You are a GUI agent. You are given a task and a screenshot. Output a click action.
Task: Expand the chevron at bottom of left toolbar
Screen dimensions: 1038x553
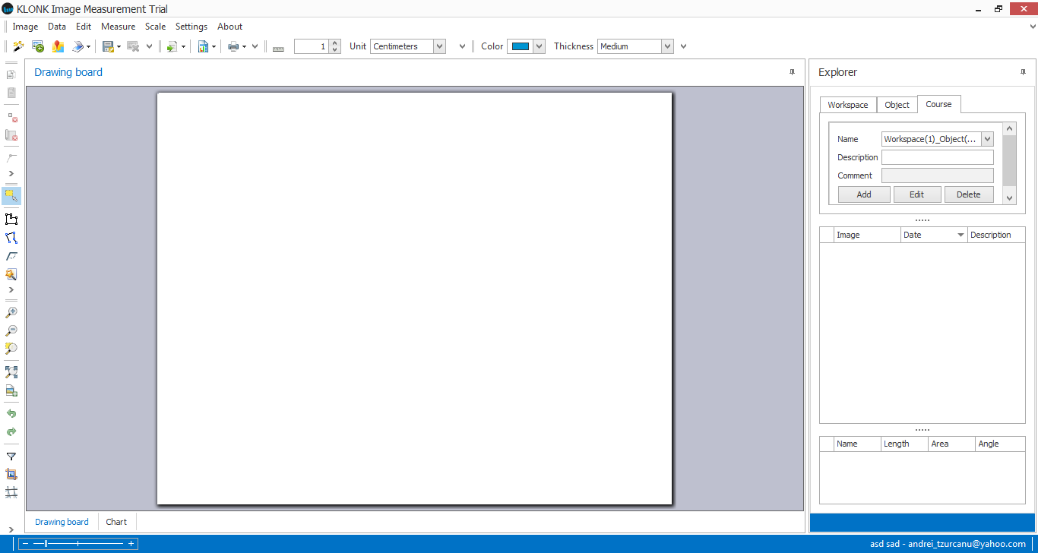(x=11, y=529)
